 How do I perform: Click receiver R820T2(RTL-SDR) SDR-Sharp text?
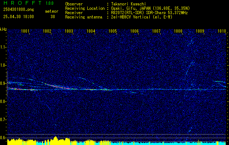click(x=149, y=13)
